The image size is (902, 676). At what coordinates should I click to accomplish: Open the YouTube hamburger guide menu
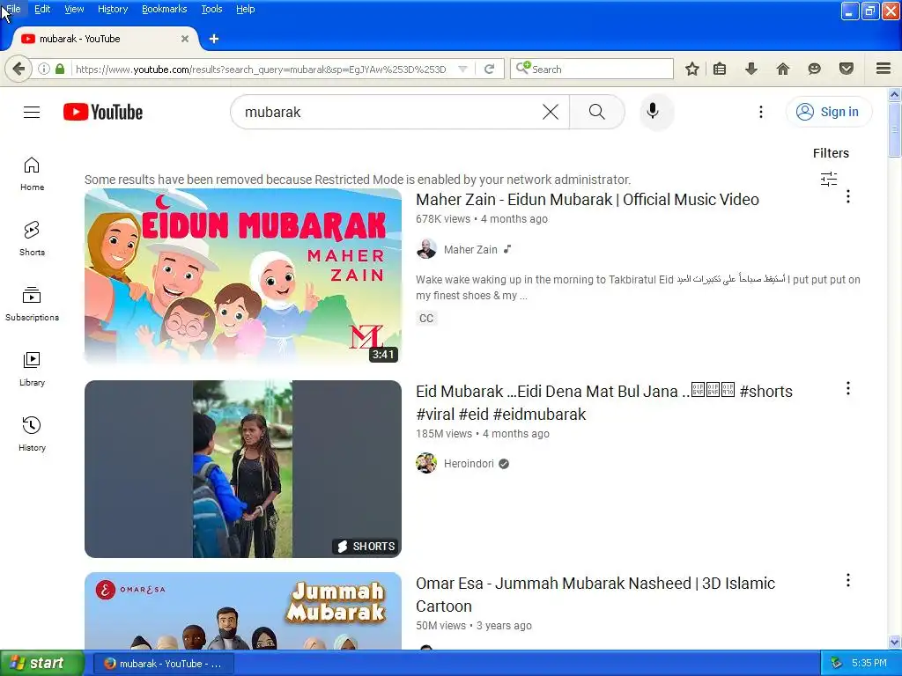click(32, 112)
